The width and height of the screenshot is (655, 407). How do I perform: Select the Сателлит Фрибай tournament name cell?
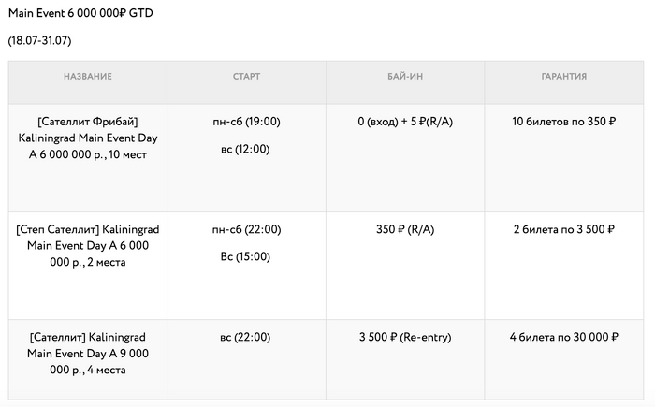[x=88, y=138]
